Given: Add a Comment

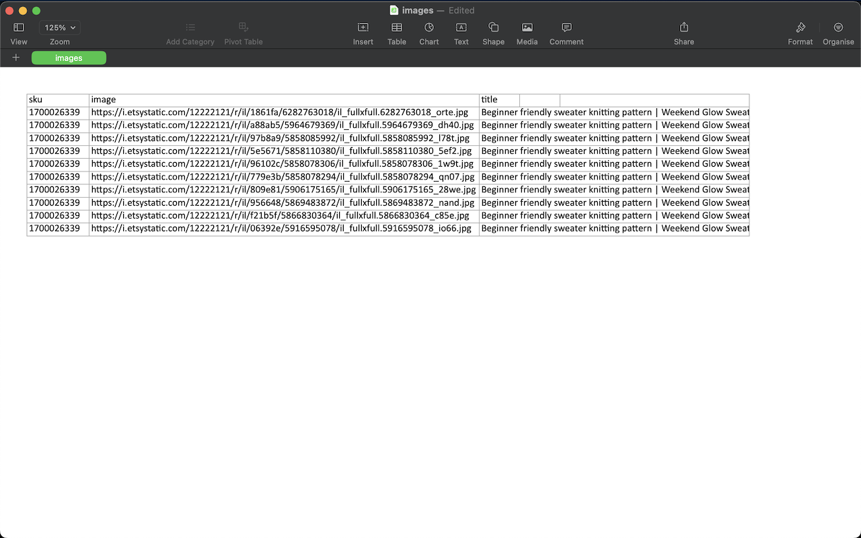Looking at the screenshot, I should click(x=566, y=28).
